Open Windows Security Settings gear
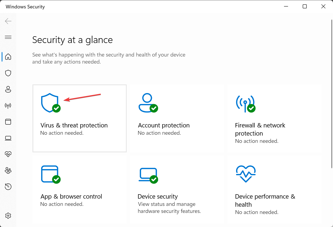 tap(8, 216)
